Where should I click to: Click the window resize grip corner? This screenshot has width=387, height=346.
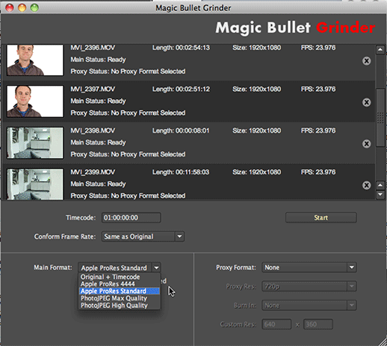point(383,342)
